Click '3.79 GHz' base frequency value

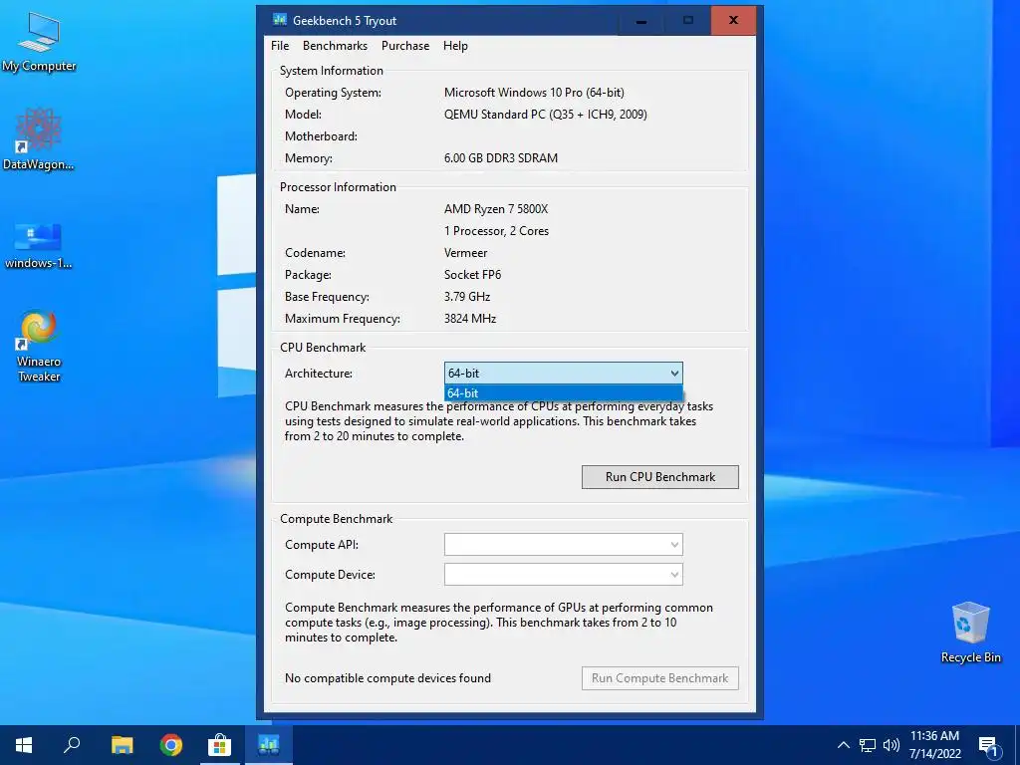[467, 297]
